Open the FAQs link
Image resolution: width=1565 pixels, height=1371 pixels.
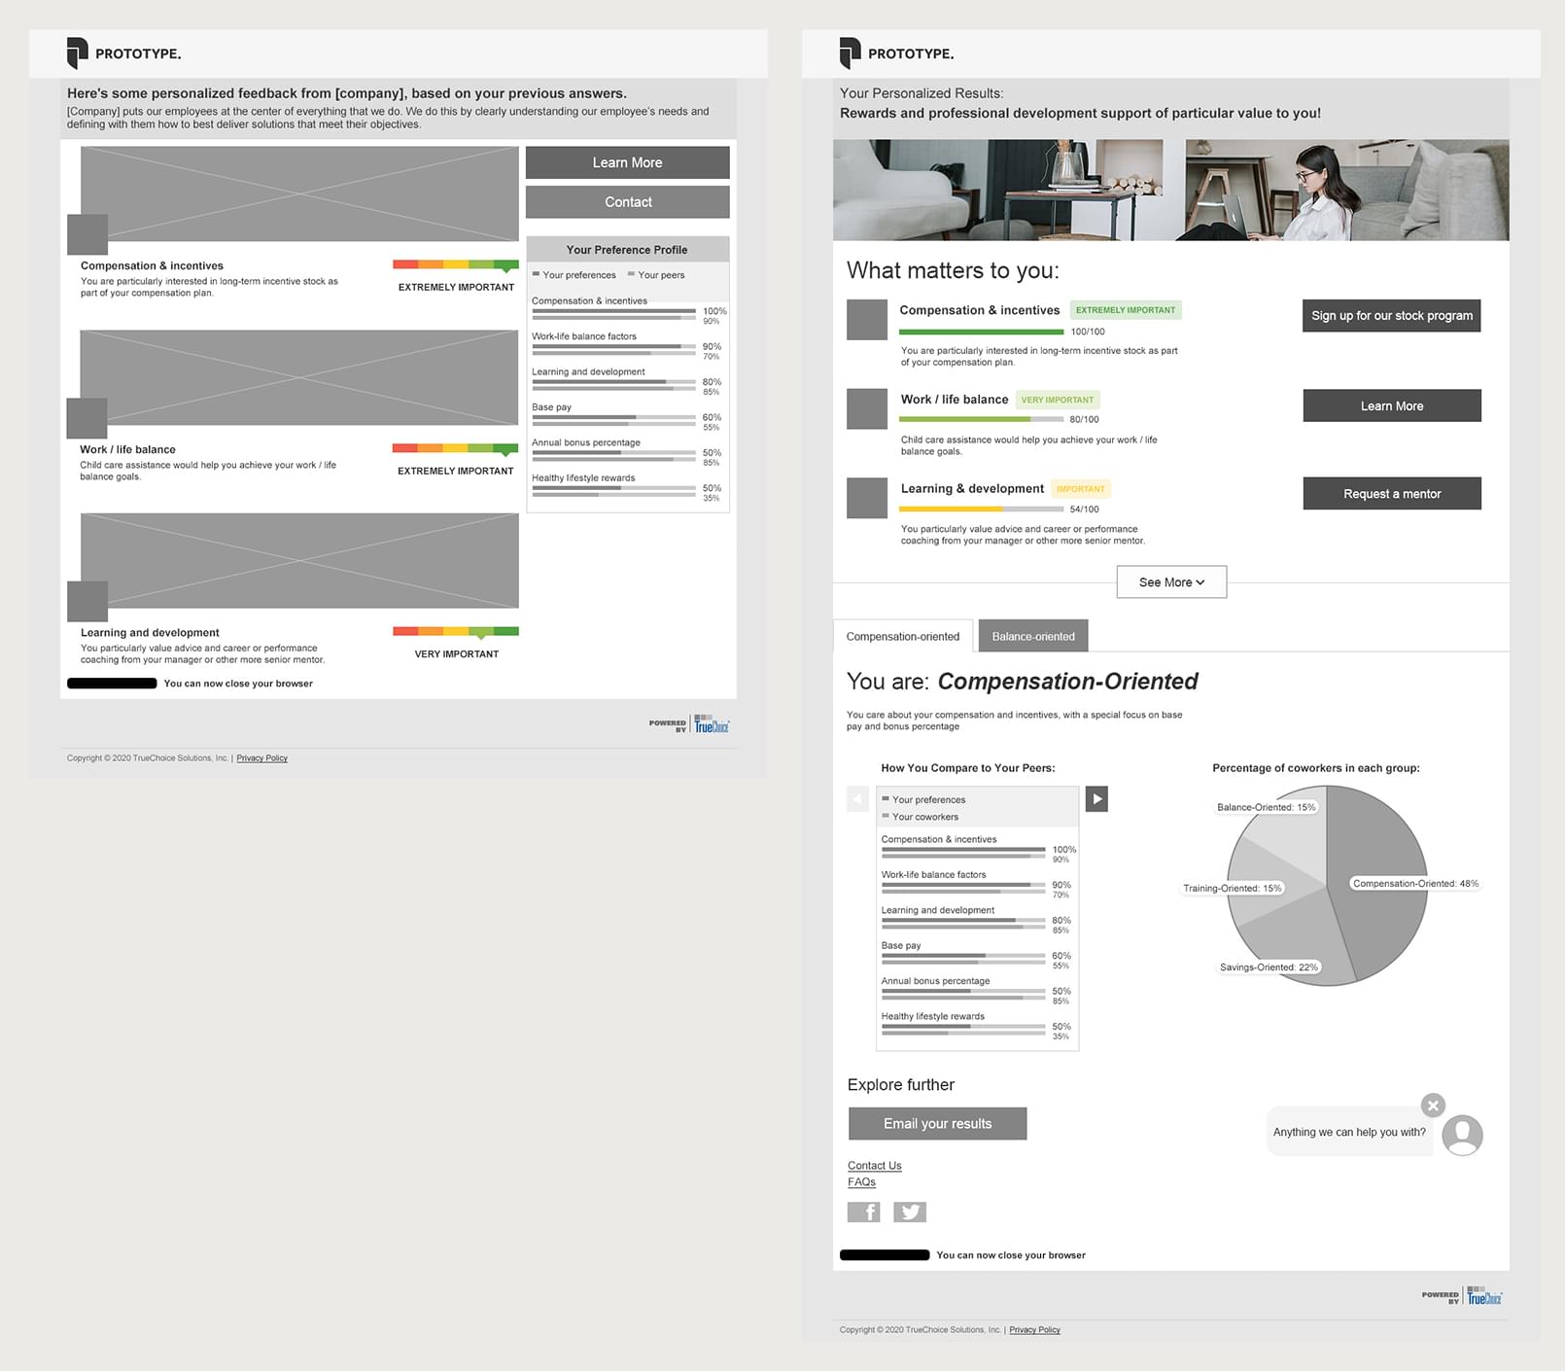click(861, 1181)
